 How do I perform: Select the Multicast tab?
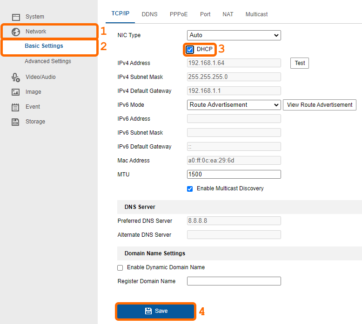[x=256, y=14]
